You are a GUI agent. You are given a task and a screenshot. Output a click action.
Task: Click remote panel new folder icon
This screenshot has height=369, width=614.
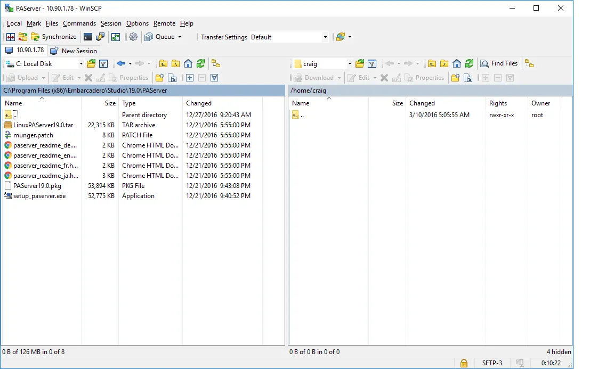pyautogui.click(x=455, y=78)
